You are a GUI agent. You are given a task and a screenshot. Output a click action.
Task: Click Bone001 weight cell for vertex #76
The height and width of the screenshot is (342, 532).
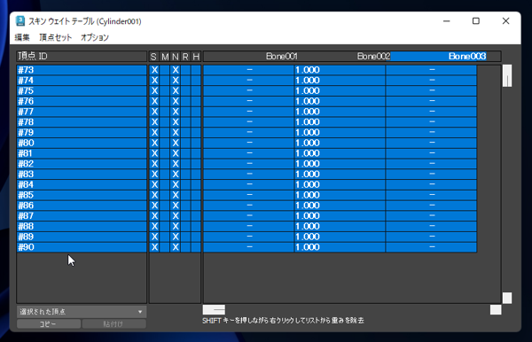[x=248, y=101]
